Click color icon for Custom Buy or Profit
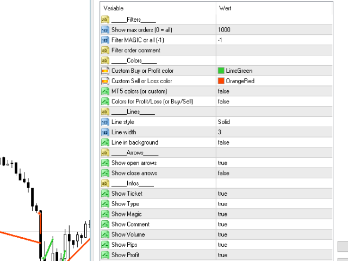 click(105, 71)
